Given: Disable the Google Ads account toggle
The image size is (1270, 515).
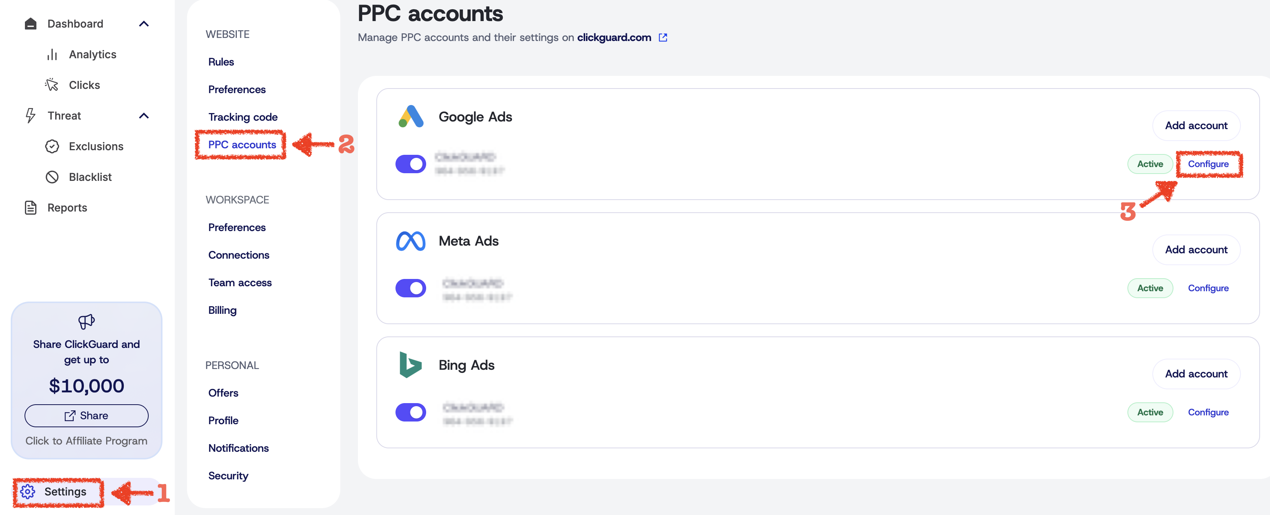Looking at the screenshot, I should pyautogui.click(x=410, y=164).
